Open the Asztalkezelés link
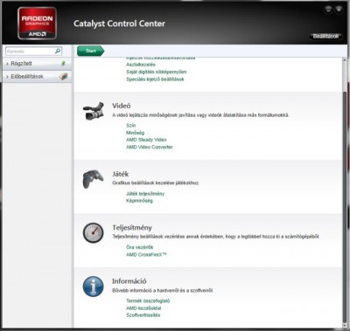The height and width of the screenshot is (331, 350). pyautogui.click(x=141, y=65)
